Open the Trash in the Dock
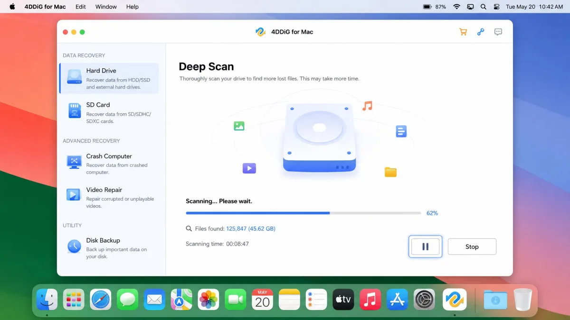The image size is (570, 320). tap(523, 300)
